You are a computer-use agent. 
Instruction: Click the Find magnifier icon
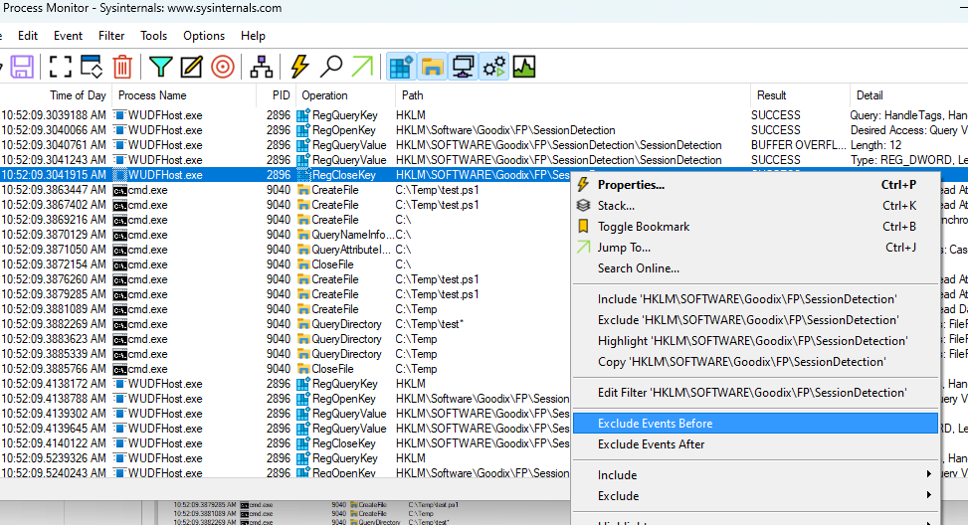[x=331, y=67]
